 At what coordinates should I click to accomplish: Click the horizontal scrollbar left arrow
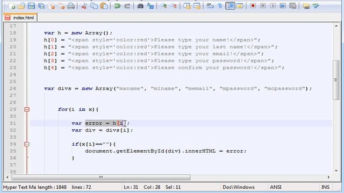click(x=7, y=177)
